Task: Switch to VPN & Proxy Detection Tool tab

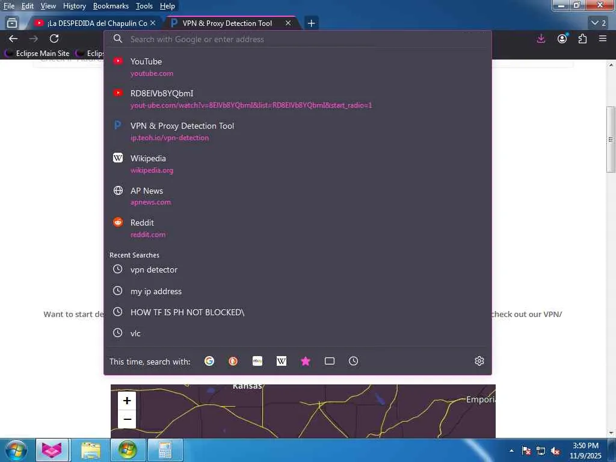Action: pos(231,23)
